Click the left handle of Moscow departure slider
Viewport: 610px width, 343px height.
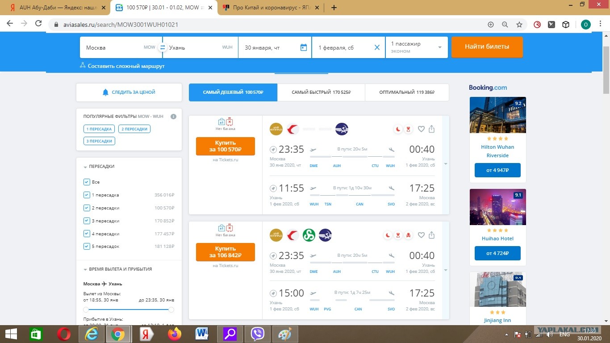(86, 310)
